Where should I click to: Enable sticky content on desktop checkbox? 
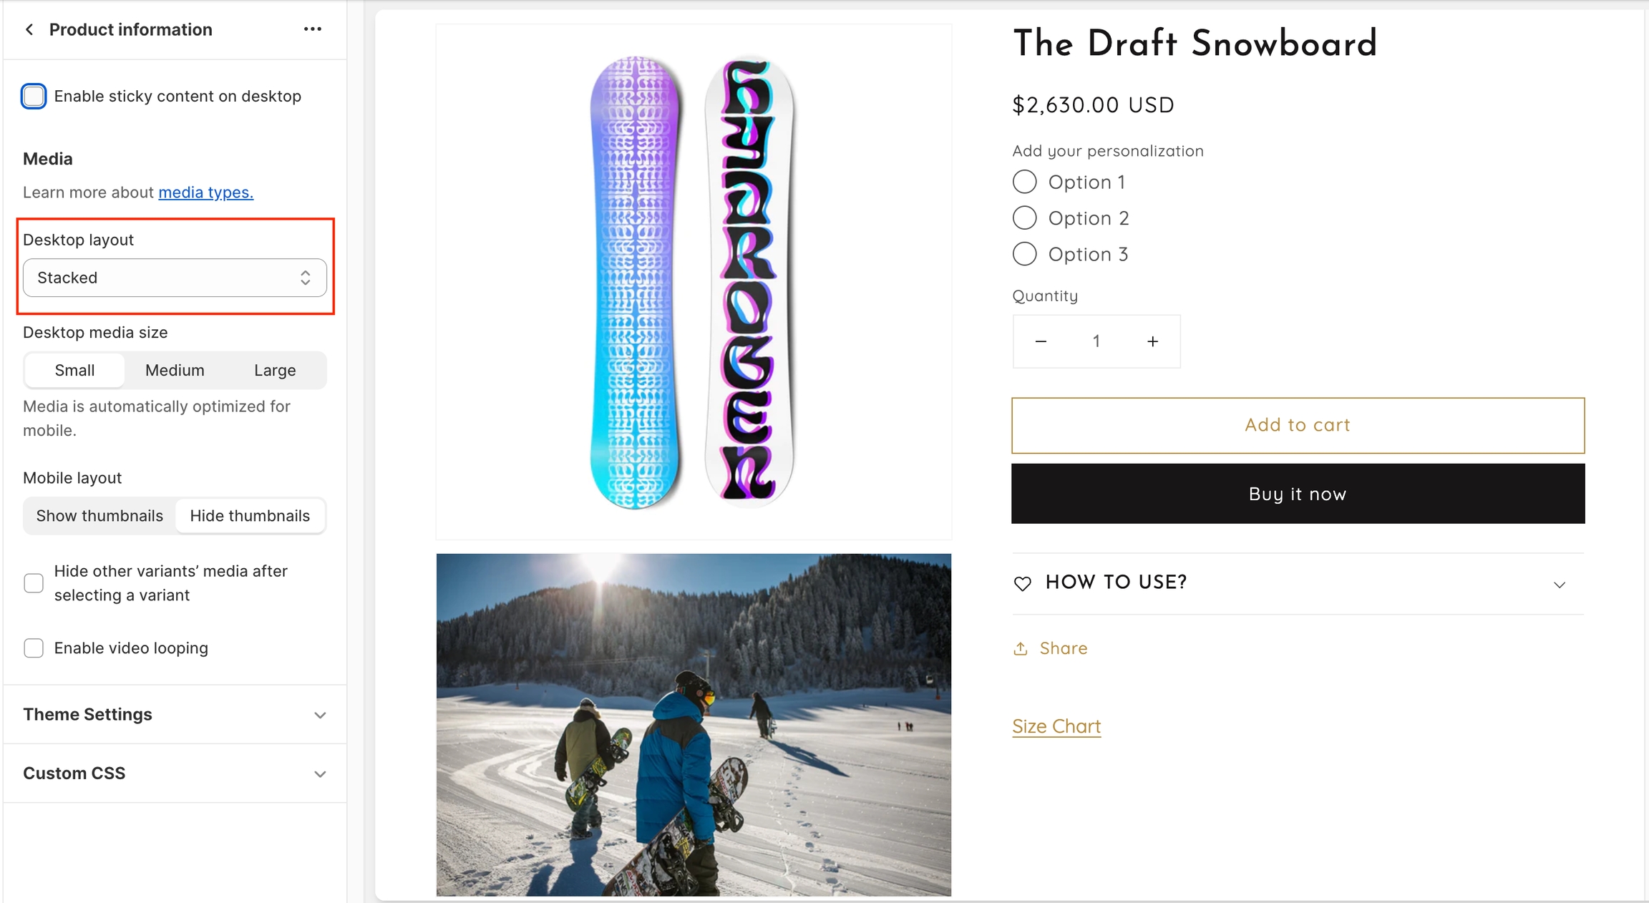coord(34,97)
